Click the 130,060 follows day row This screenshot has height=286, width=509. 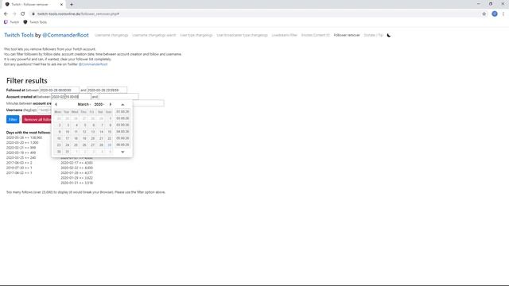tap(24, 137)
